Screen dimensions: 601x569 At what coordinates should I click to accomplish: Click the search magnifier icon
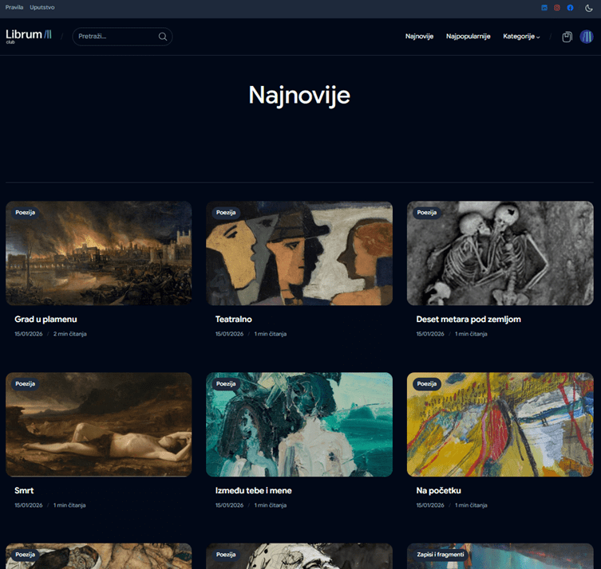pos(163,37)
